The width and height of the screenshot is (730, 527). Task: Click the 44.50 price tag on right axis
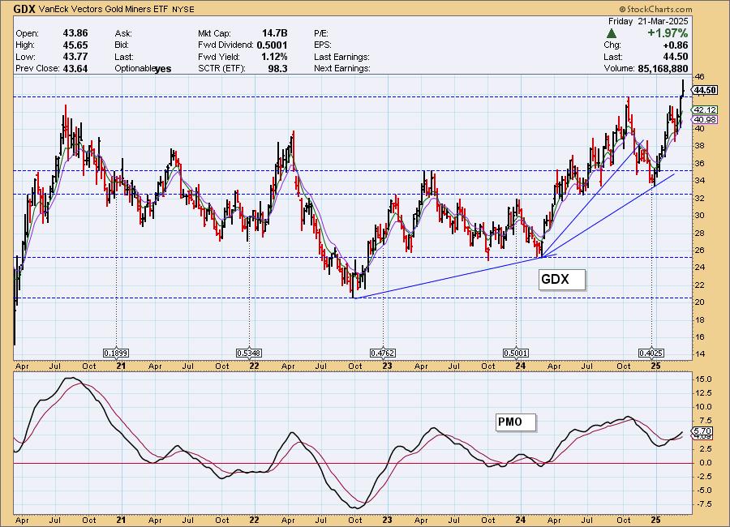pyautogui.click(x=705, y=90)
